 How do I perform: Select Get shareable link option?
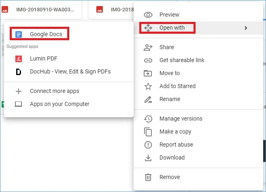coord(198,60)
